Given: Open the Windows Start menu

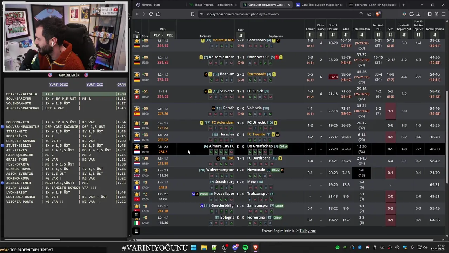Looking at the screenshot, I should click(x=194, y=248).
